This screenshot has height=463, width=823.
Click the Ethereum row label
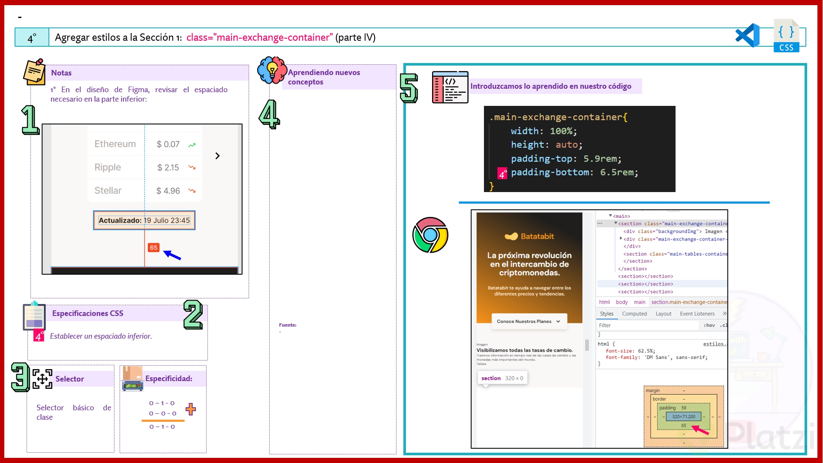pos(115,144)
